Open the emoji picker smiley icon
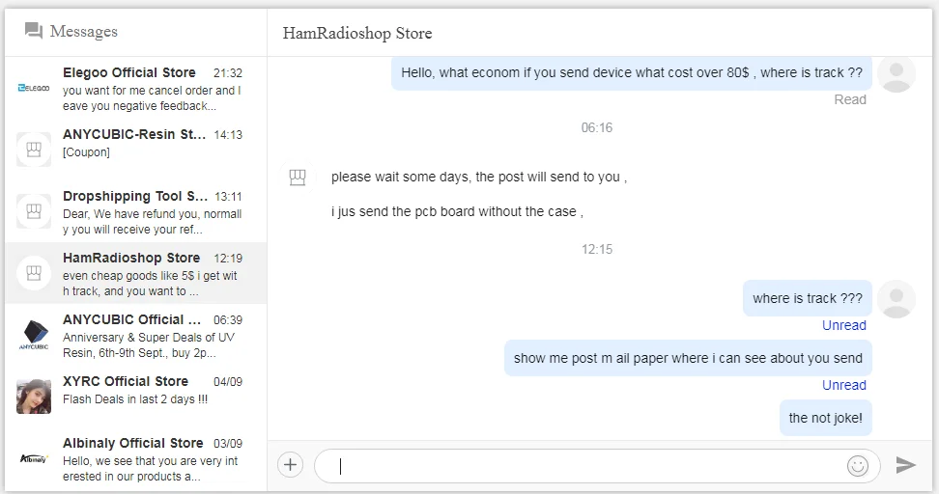This screenshot has width=939, height=494. [857, 465]
